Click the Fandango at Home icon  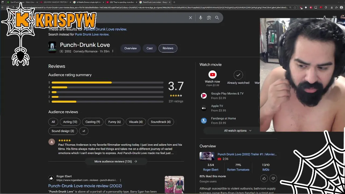tap(204, 120)
